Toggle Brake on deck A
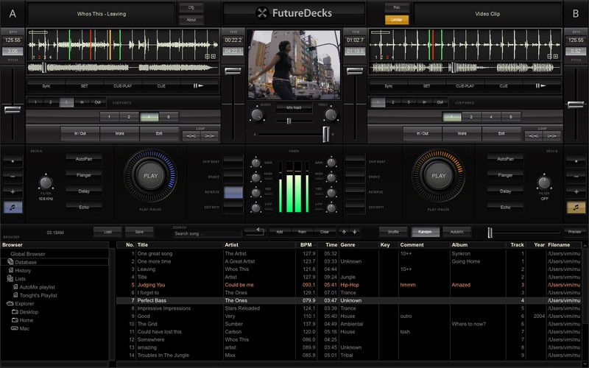Viewport: 589px width, 368px height. [x=233, y=177]
